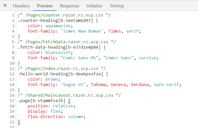The width and height of the screenshot is (198, 128).
Task: Click the flex value of display
Action: [55, 111]
